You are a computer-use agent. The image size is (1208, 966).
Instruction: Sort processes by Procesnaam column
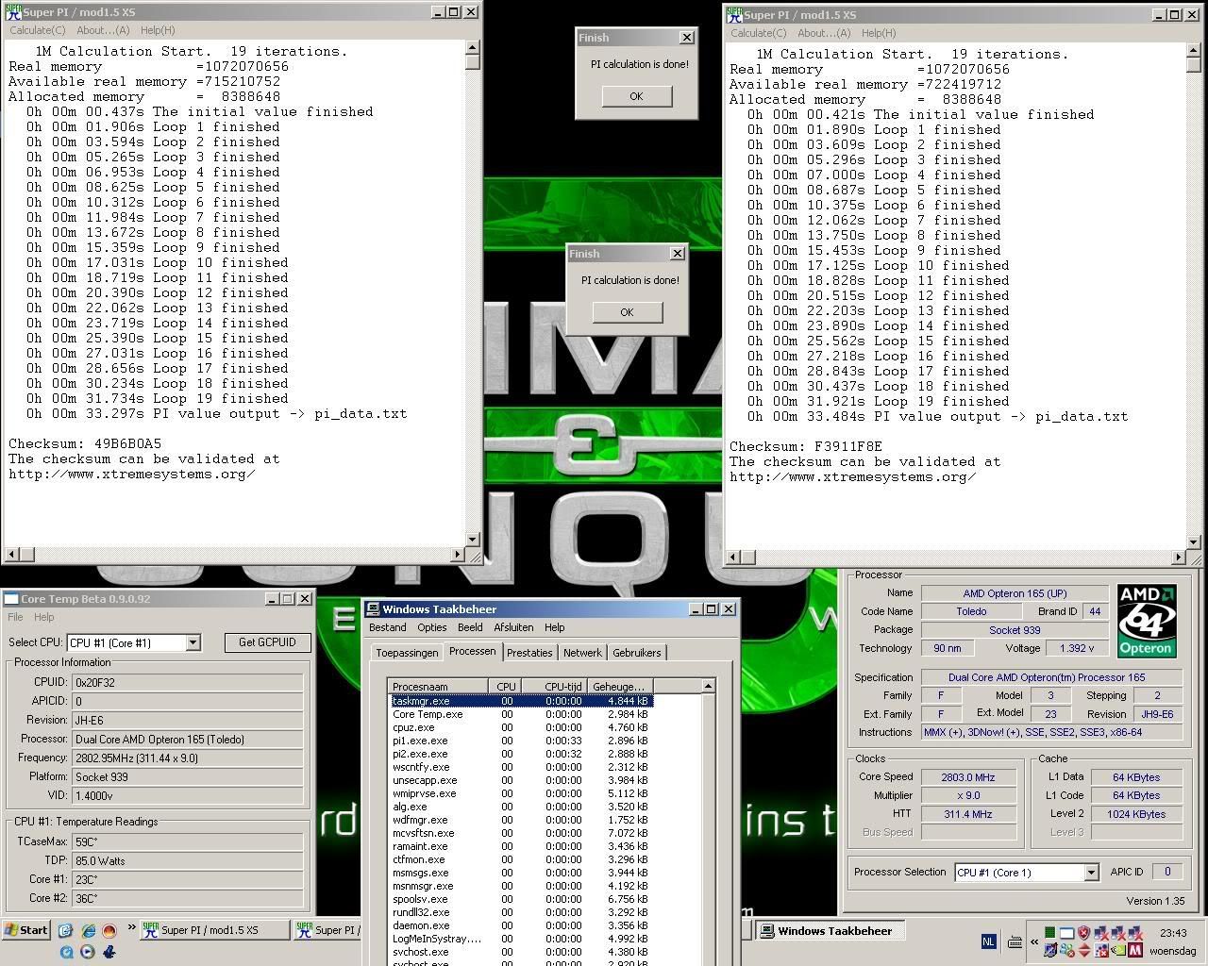439,686
